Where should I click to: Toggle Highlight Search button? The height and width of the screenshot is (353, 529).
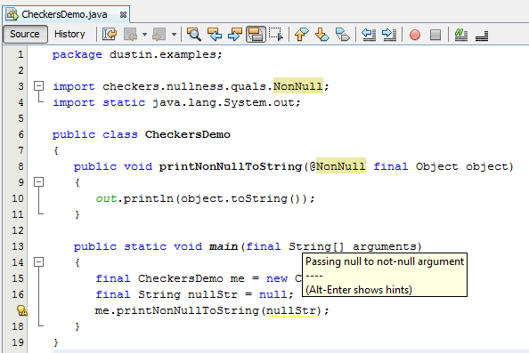(256, 35)
